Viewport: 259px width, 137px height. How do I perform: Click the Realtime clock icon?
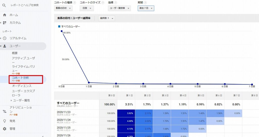(5, 38)
